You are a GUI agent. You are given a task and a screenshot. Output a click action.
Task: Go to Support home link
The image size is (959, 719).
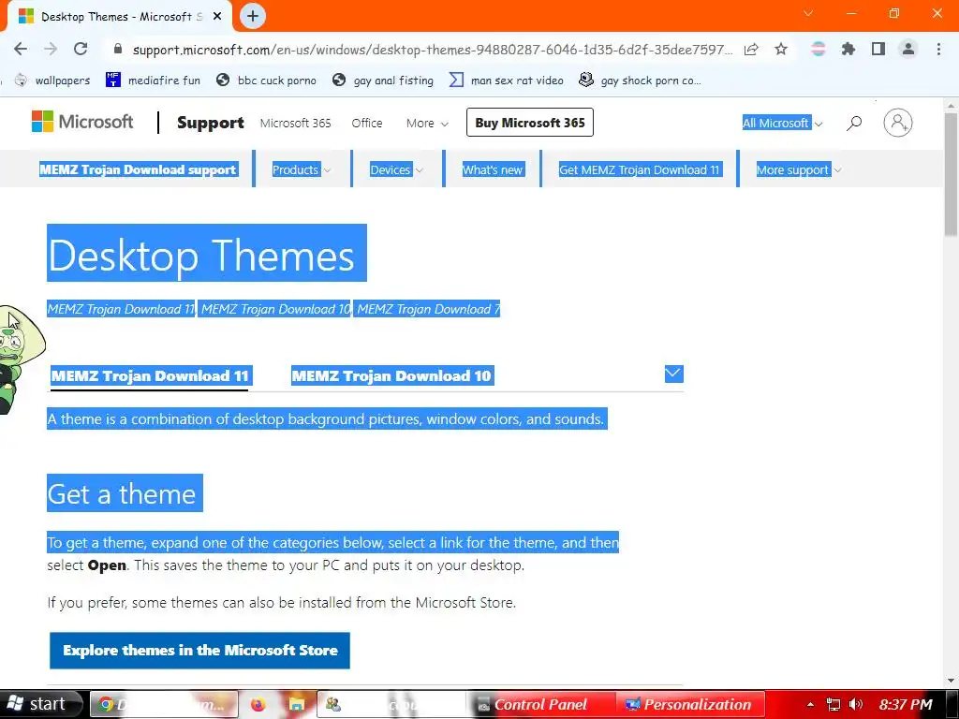[x=211, y=123]
